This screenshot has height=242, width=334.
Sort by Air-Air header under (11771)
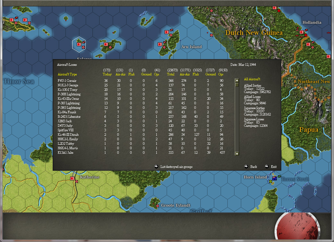click(185, 74)
